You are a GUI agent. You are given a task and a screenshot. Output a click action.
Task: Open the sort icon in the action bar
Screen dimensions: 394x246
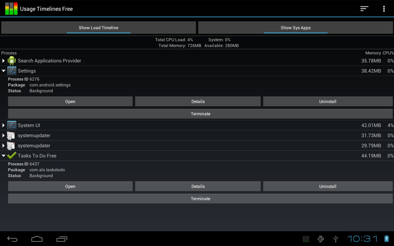(364, 9)
